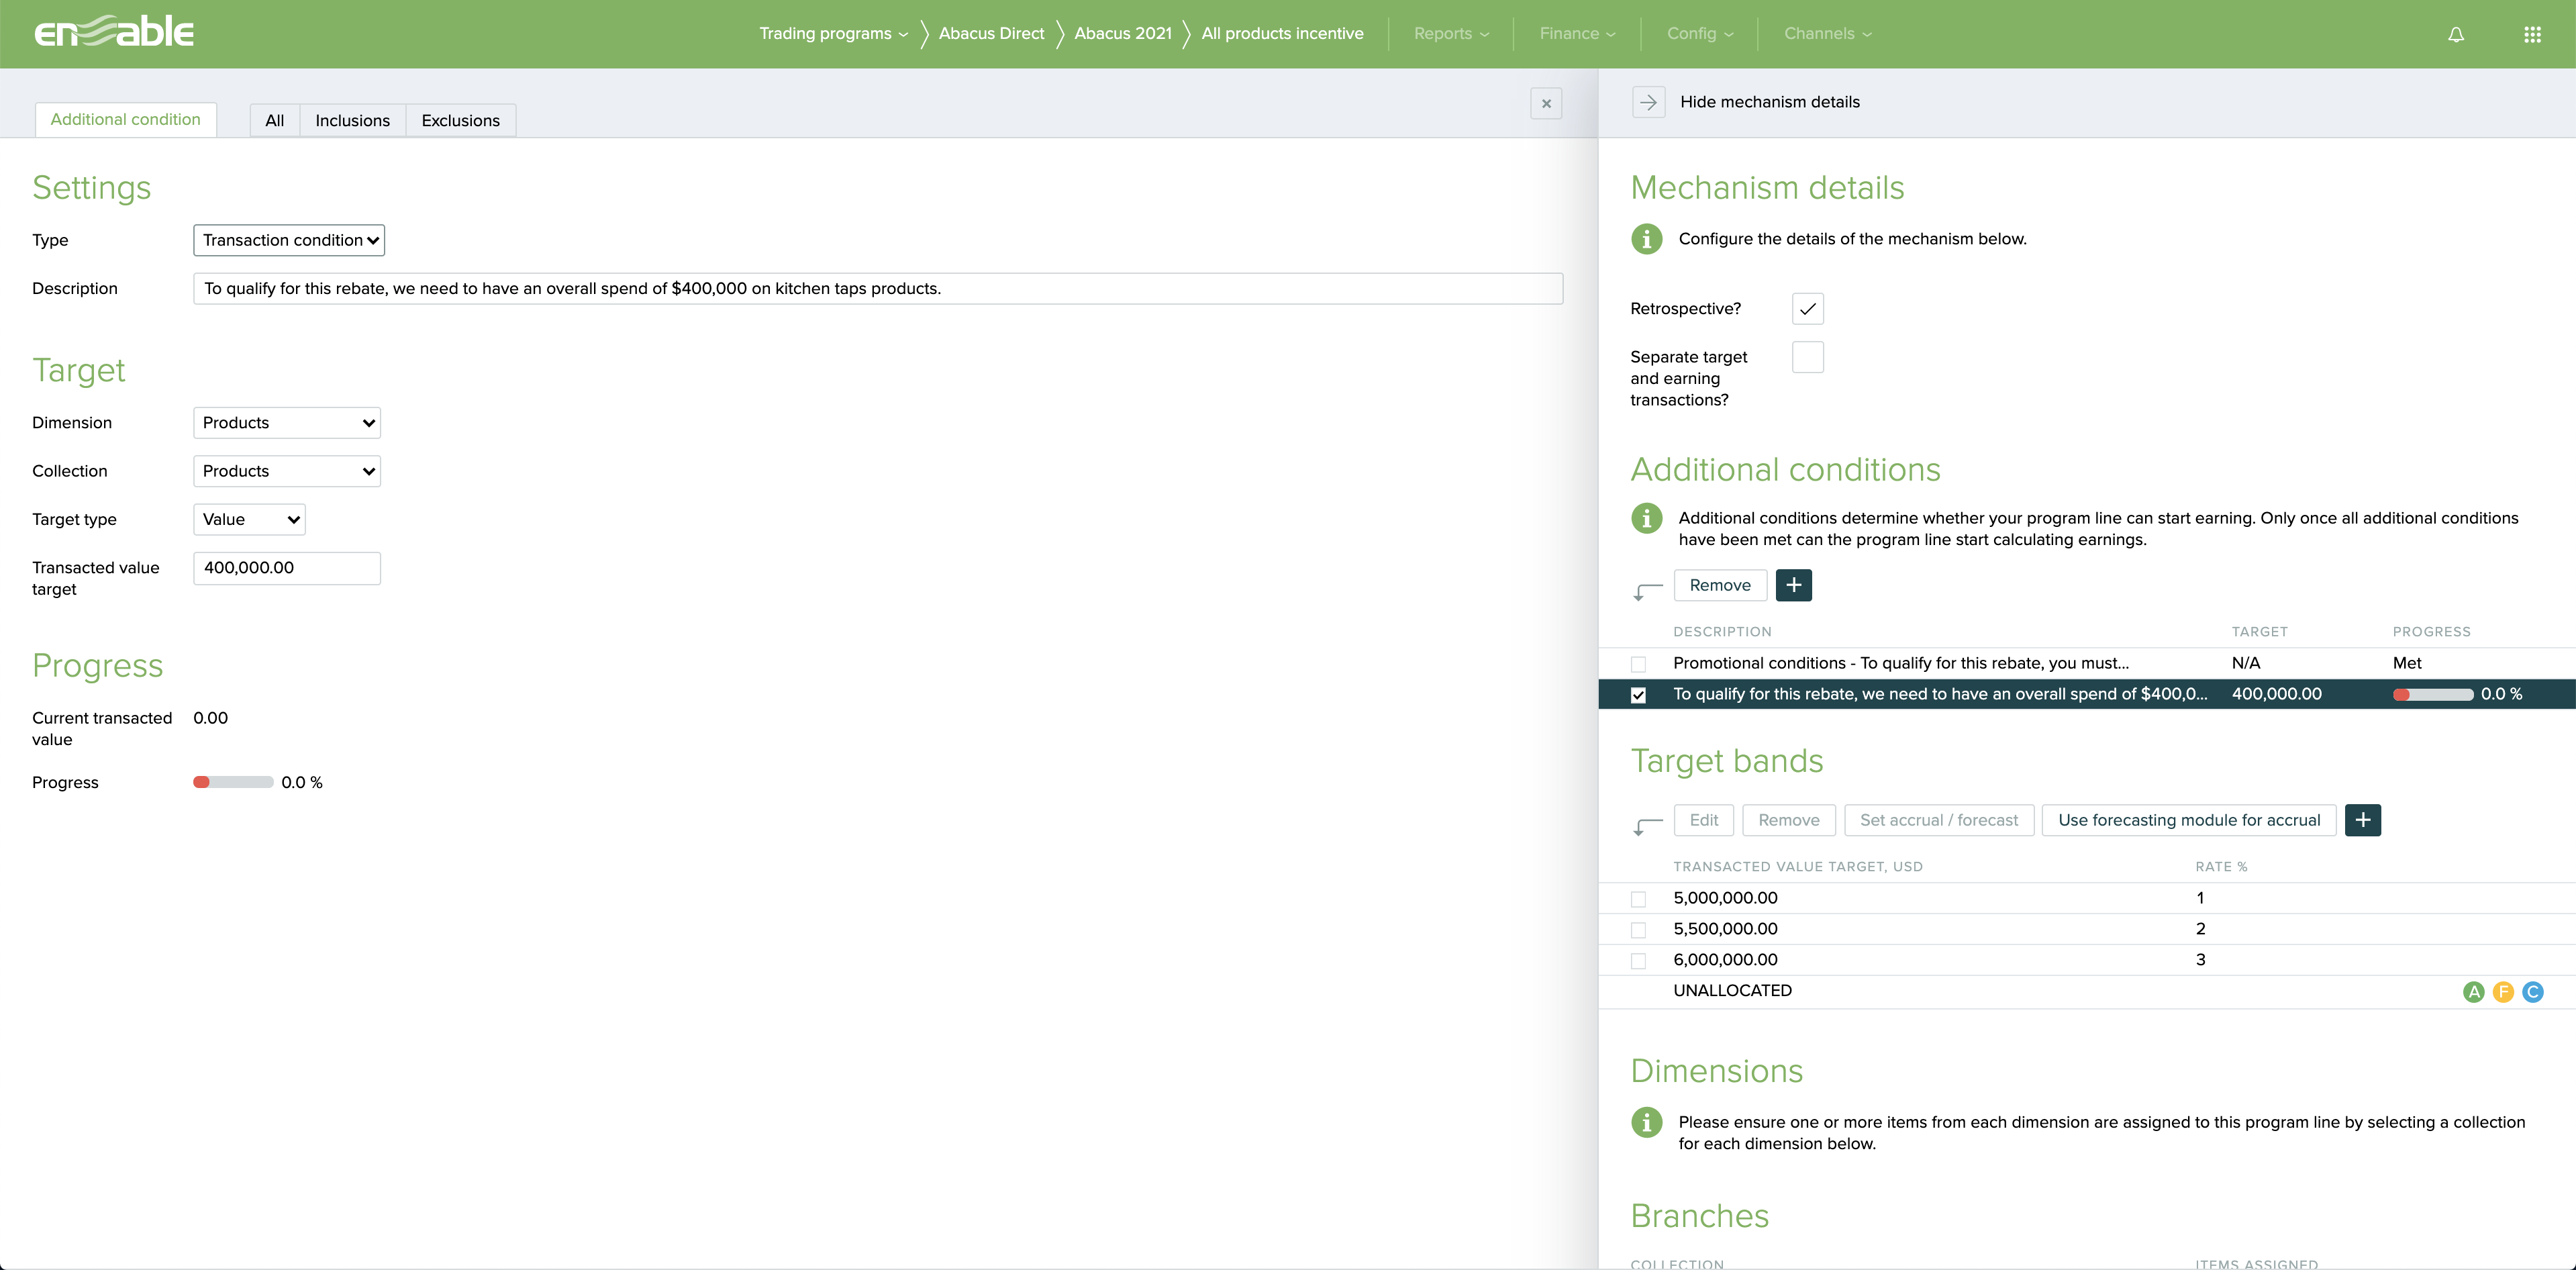This screenshot has width=2576, height=1270.
Task: Close the additional condition panel
Action: [x=1546, y=104]
